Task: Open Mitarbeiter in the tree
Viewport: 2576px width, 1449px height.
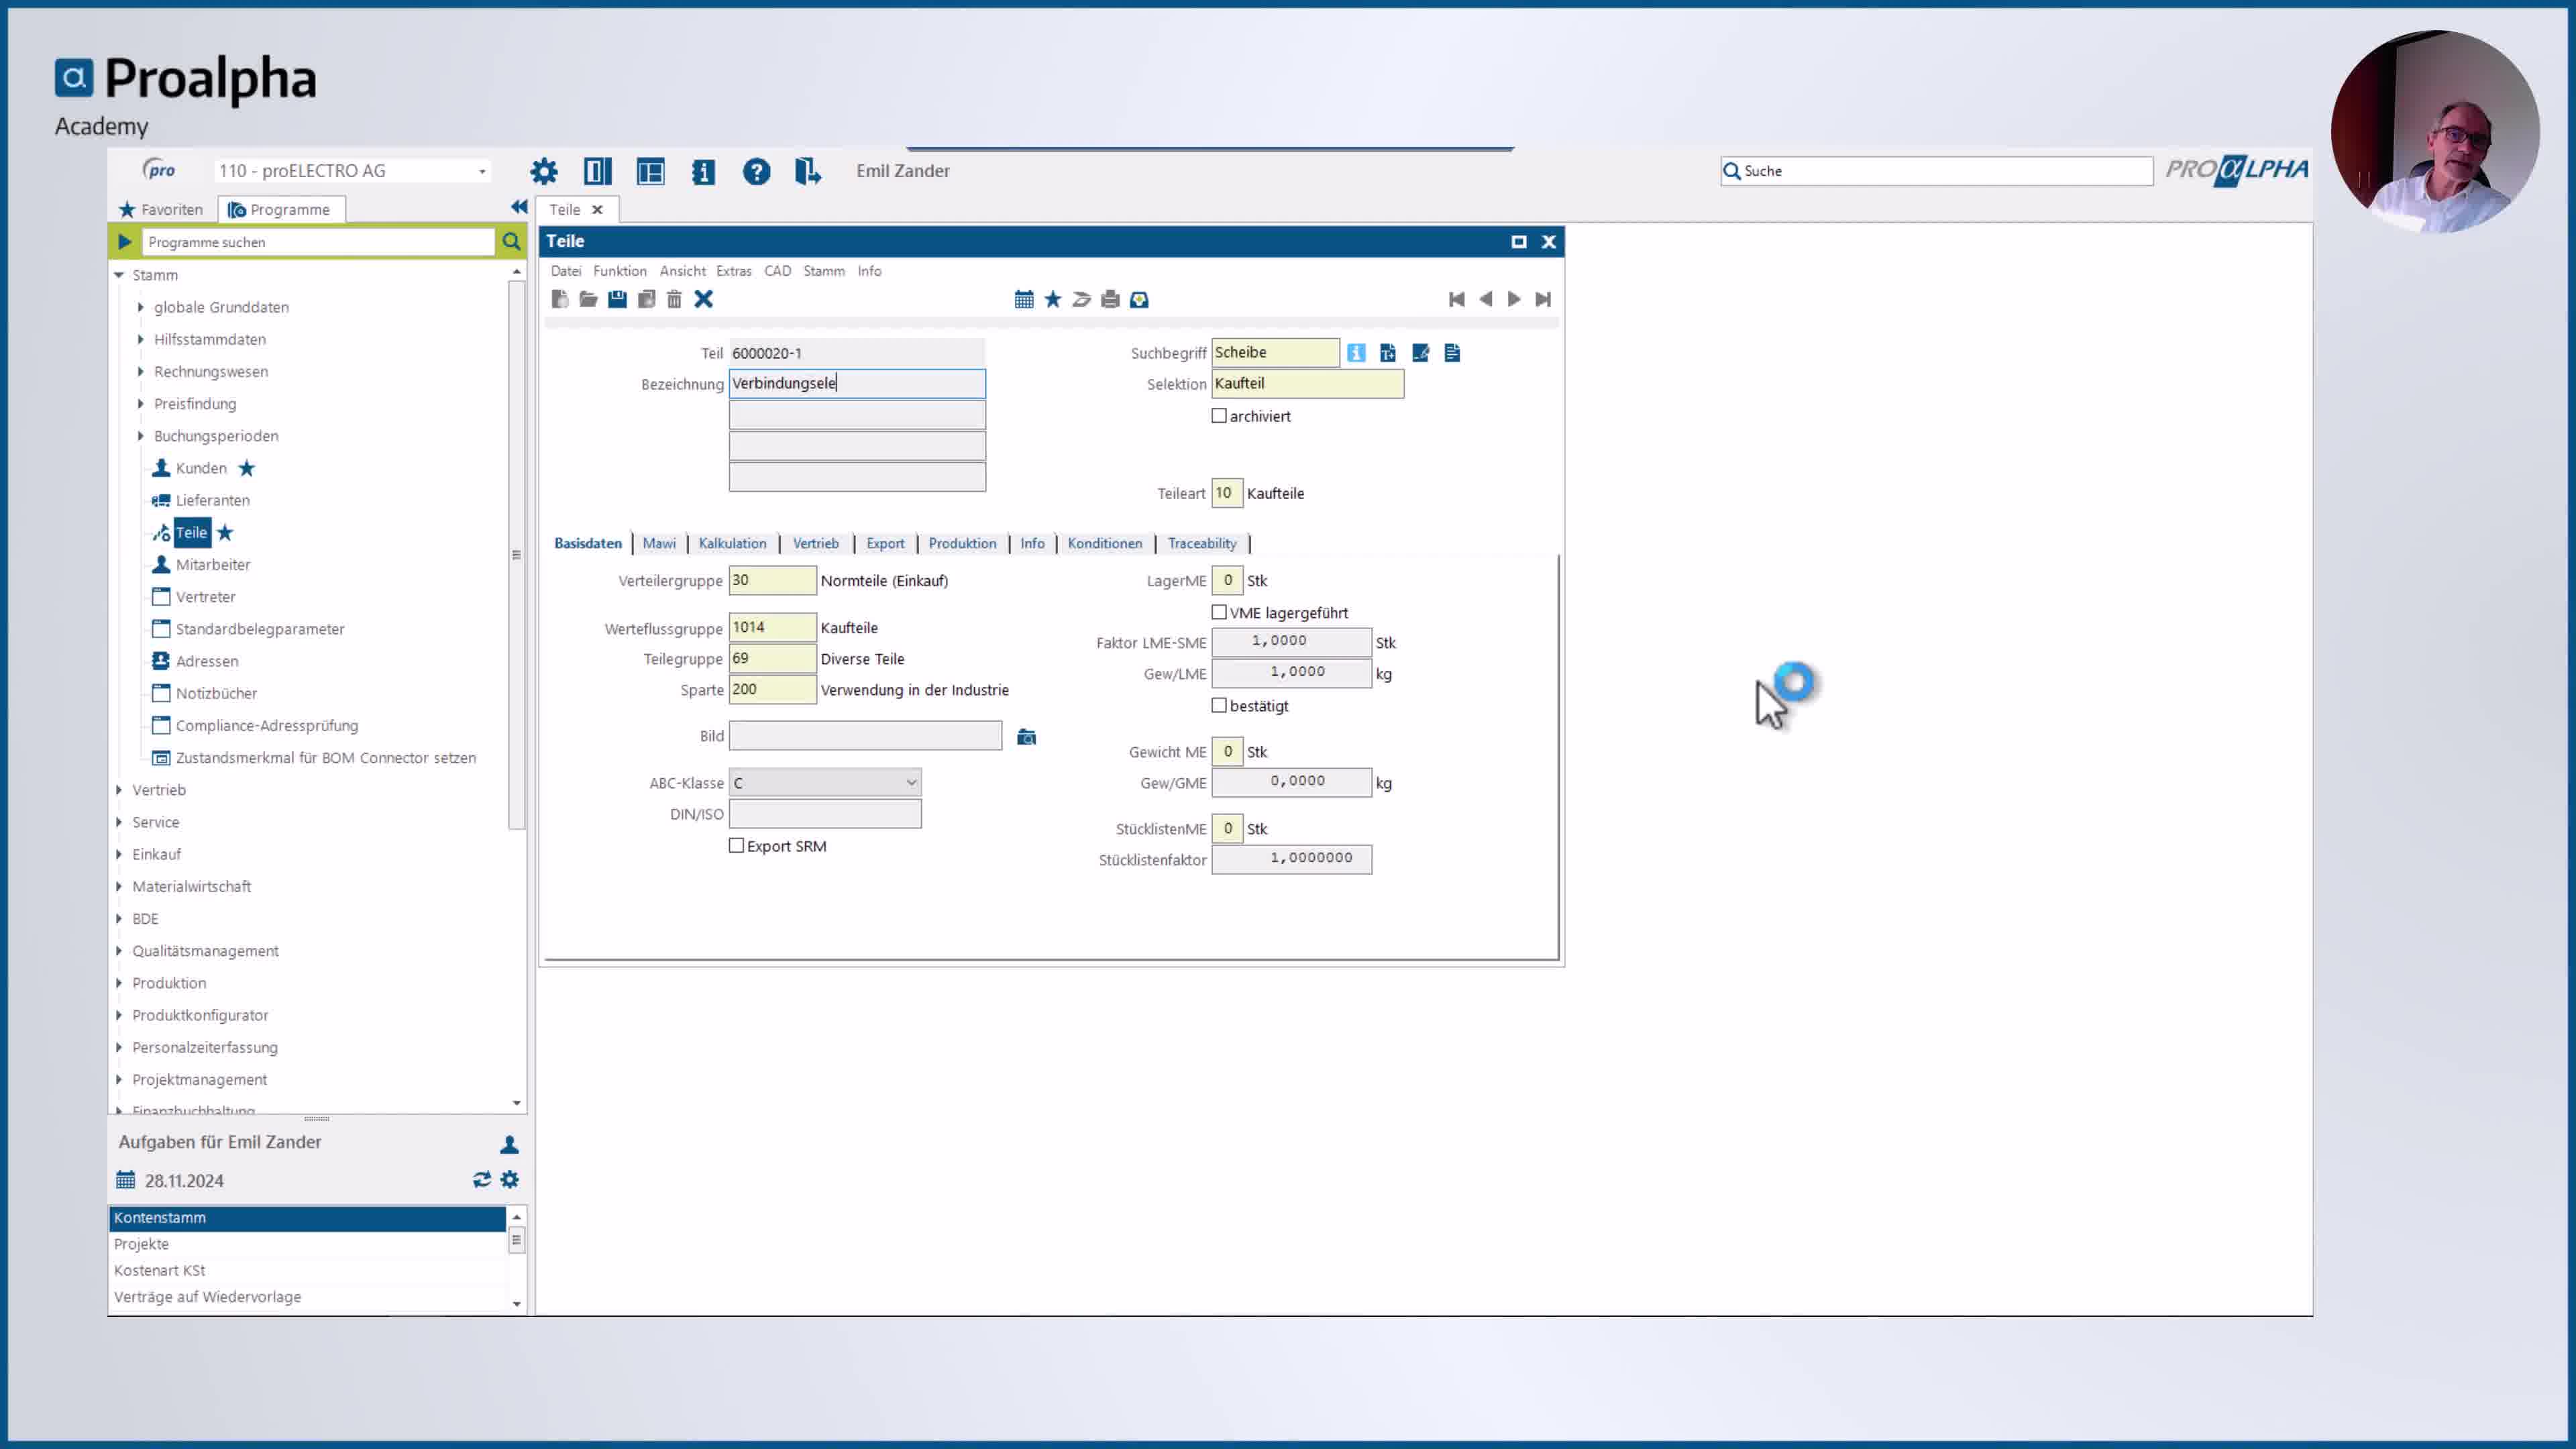Action: (x=213, y=564)
